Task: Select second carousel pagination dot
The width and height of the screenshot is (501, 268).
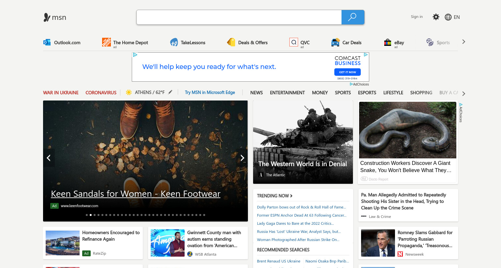Action: coord(91,215)
